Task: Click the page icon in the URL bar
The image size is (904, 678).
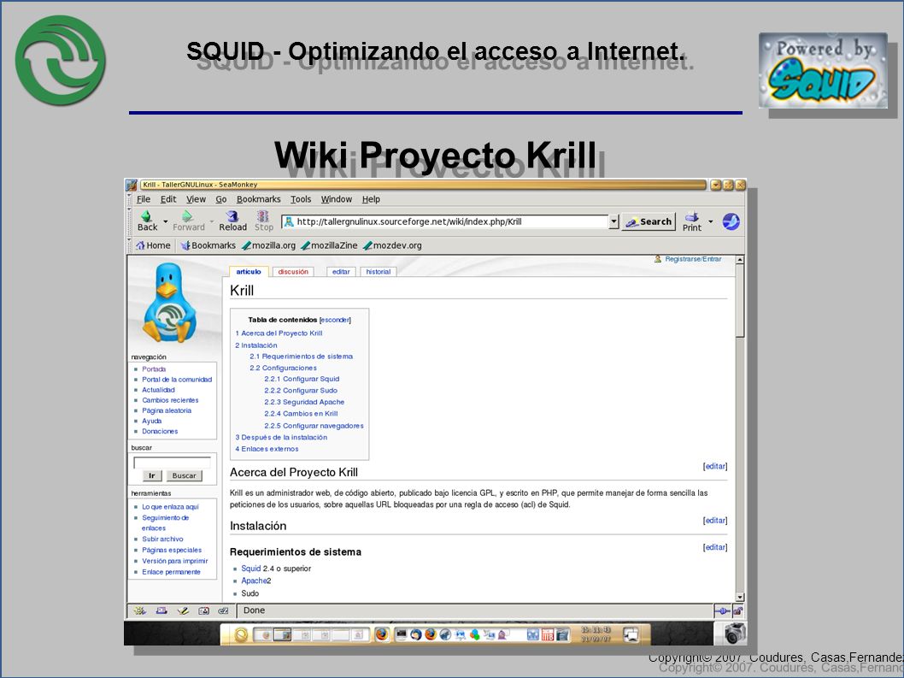Action: 289,221
